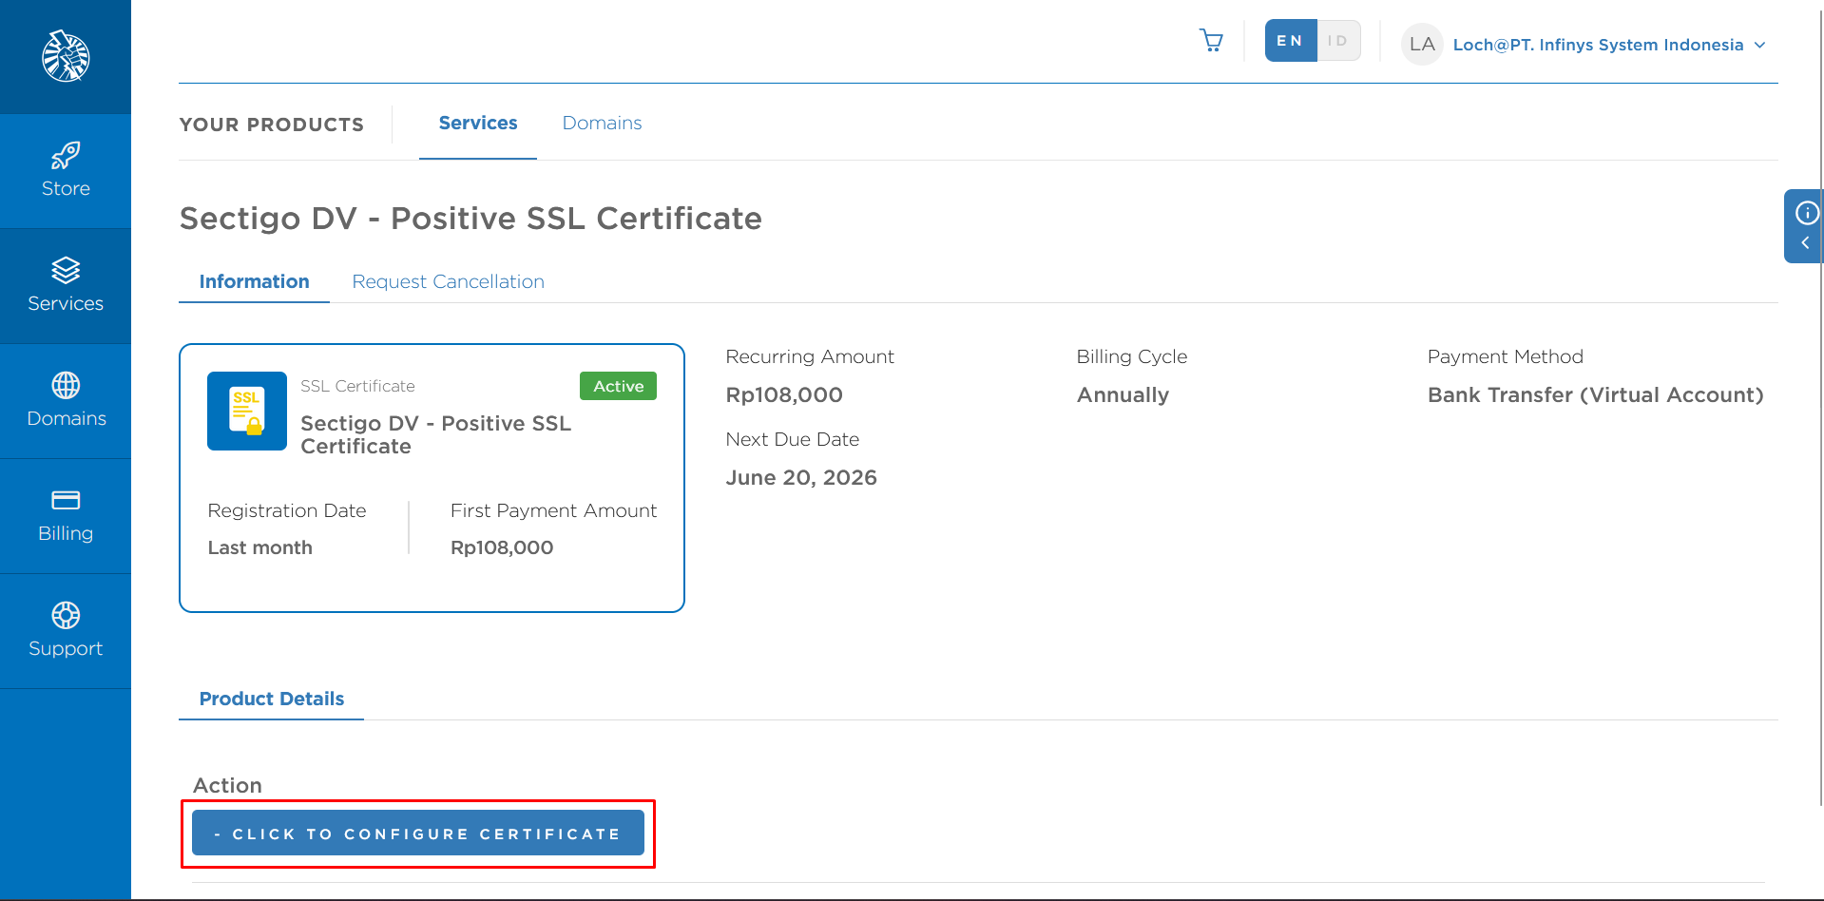Screen dimensions: 1824x901
Task: Expand the user account dropdown
Action: click(1759, 45)
